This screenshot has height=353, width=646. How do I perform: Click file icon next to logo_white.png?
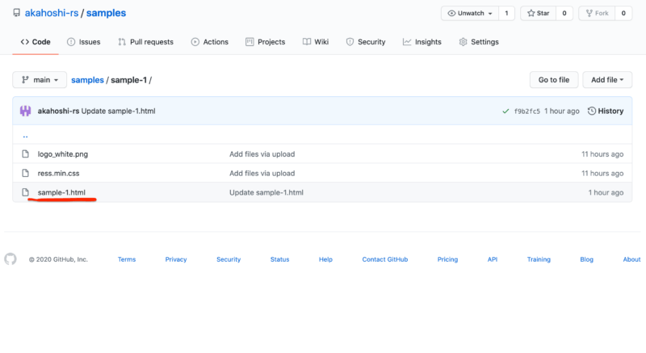click(26, 154)
